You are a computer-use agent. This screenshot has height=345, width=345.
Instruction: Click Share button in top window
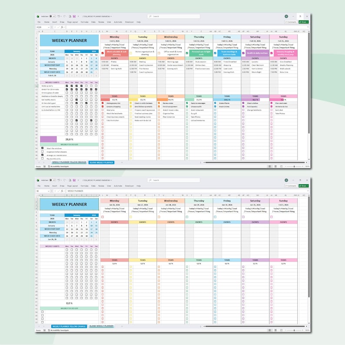click(304, 22)
